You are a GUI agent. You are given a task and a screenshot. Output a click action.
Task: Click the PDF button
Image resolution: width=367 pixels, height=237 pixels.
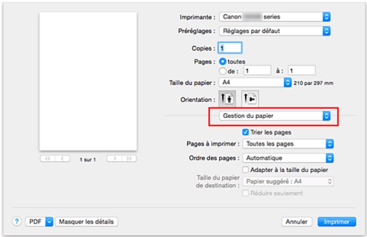tap(35, 222)
